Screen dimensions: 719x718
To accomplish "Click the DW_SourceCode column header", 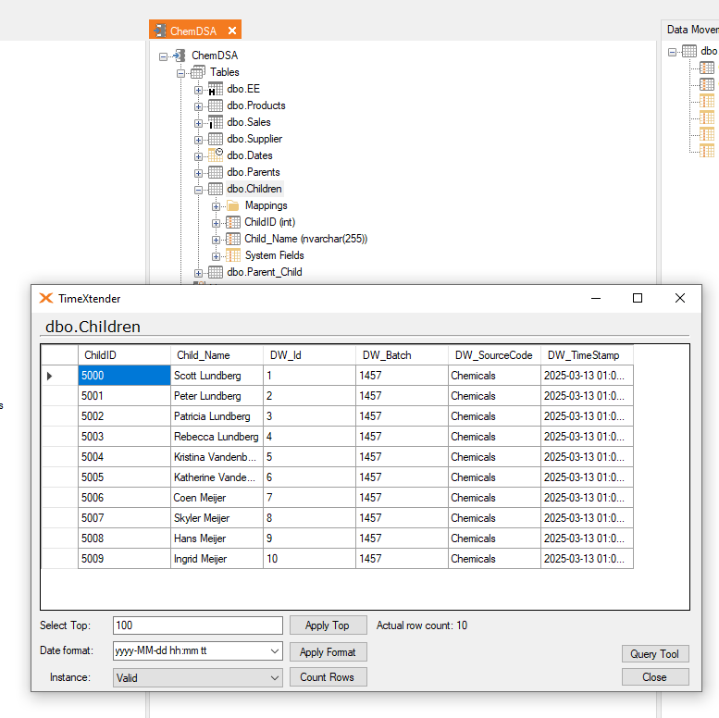I will pyautogui.click(x=495, y=355).
